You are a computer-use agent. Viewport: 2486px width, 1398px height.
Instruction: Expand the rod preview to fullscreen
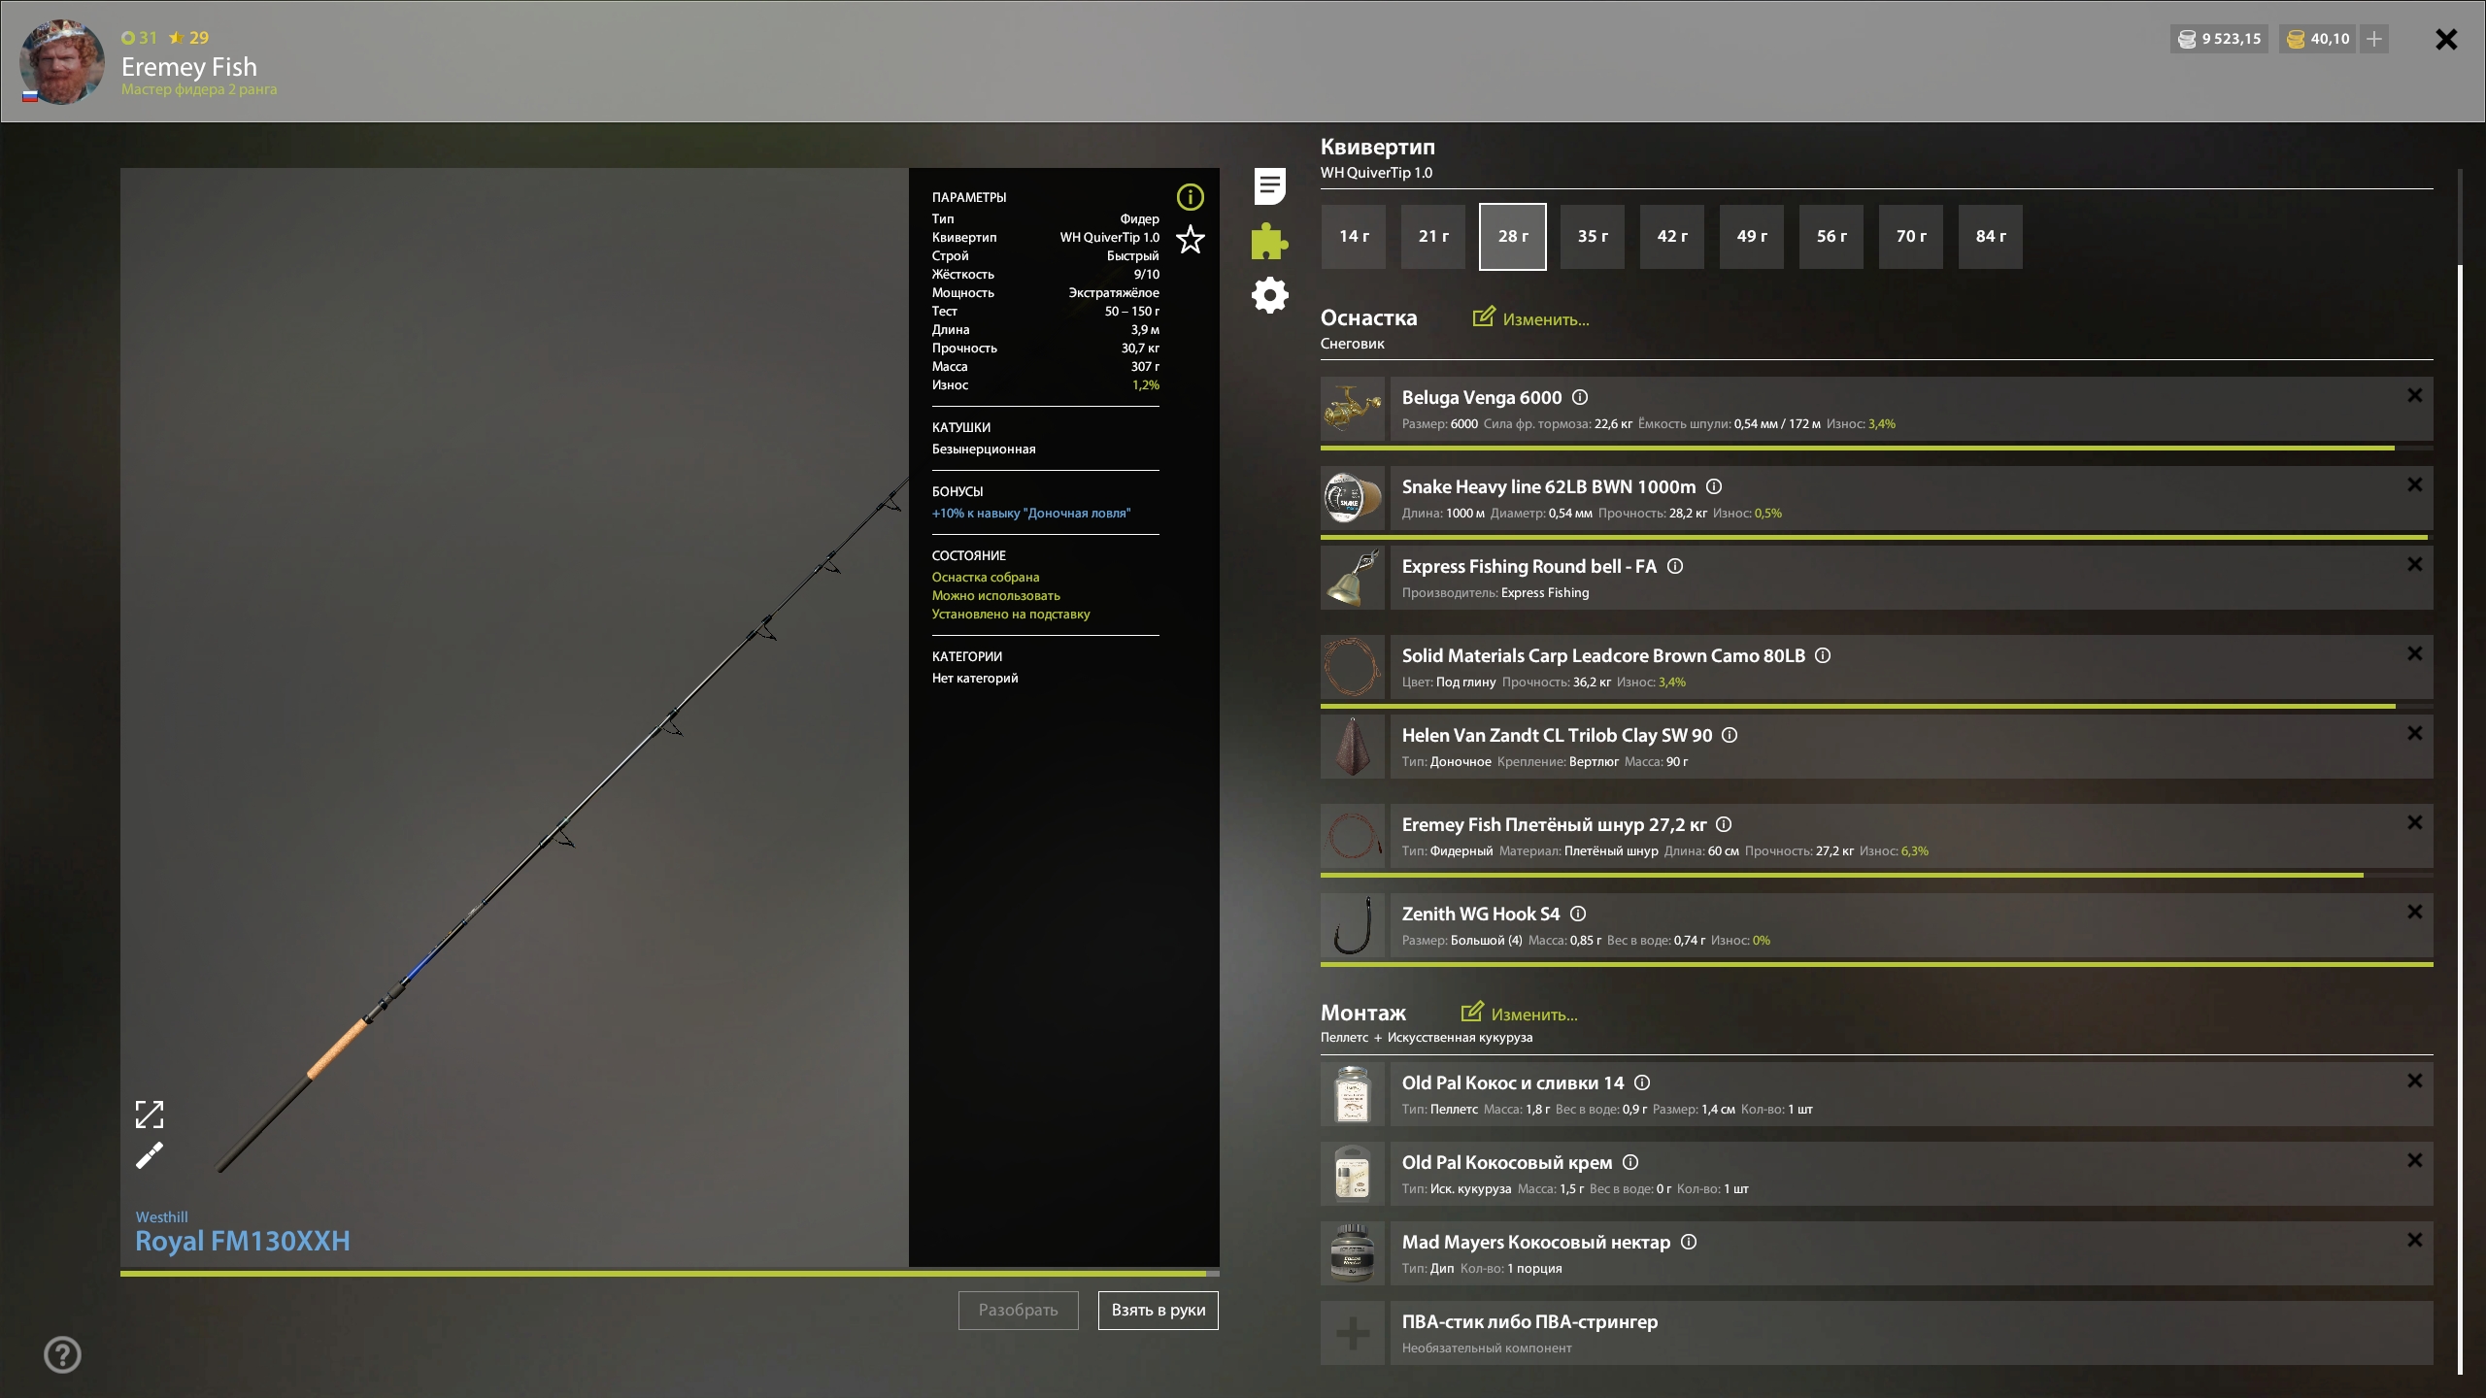pos(150,1114)
